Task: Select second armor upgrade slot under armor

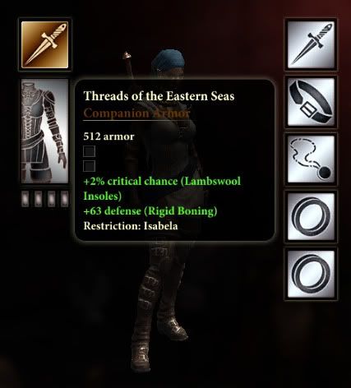Action: tap(39, 199)
